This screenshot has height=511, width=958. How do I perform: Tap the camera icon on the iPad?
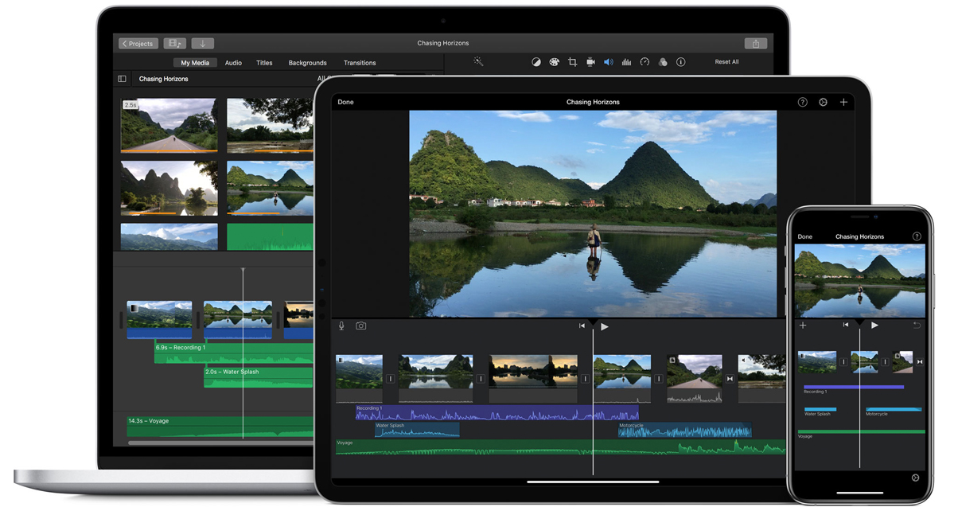click(361, 326)
